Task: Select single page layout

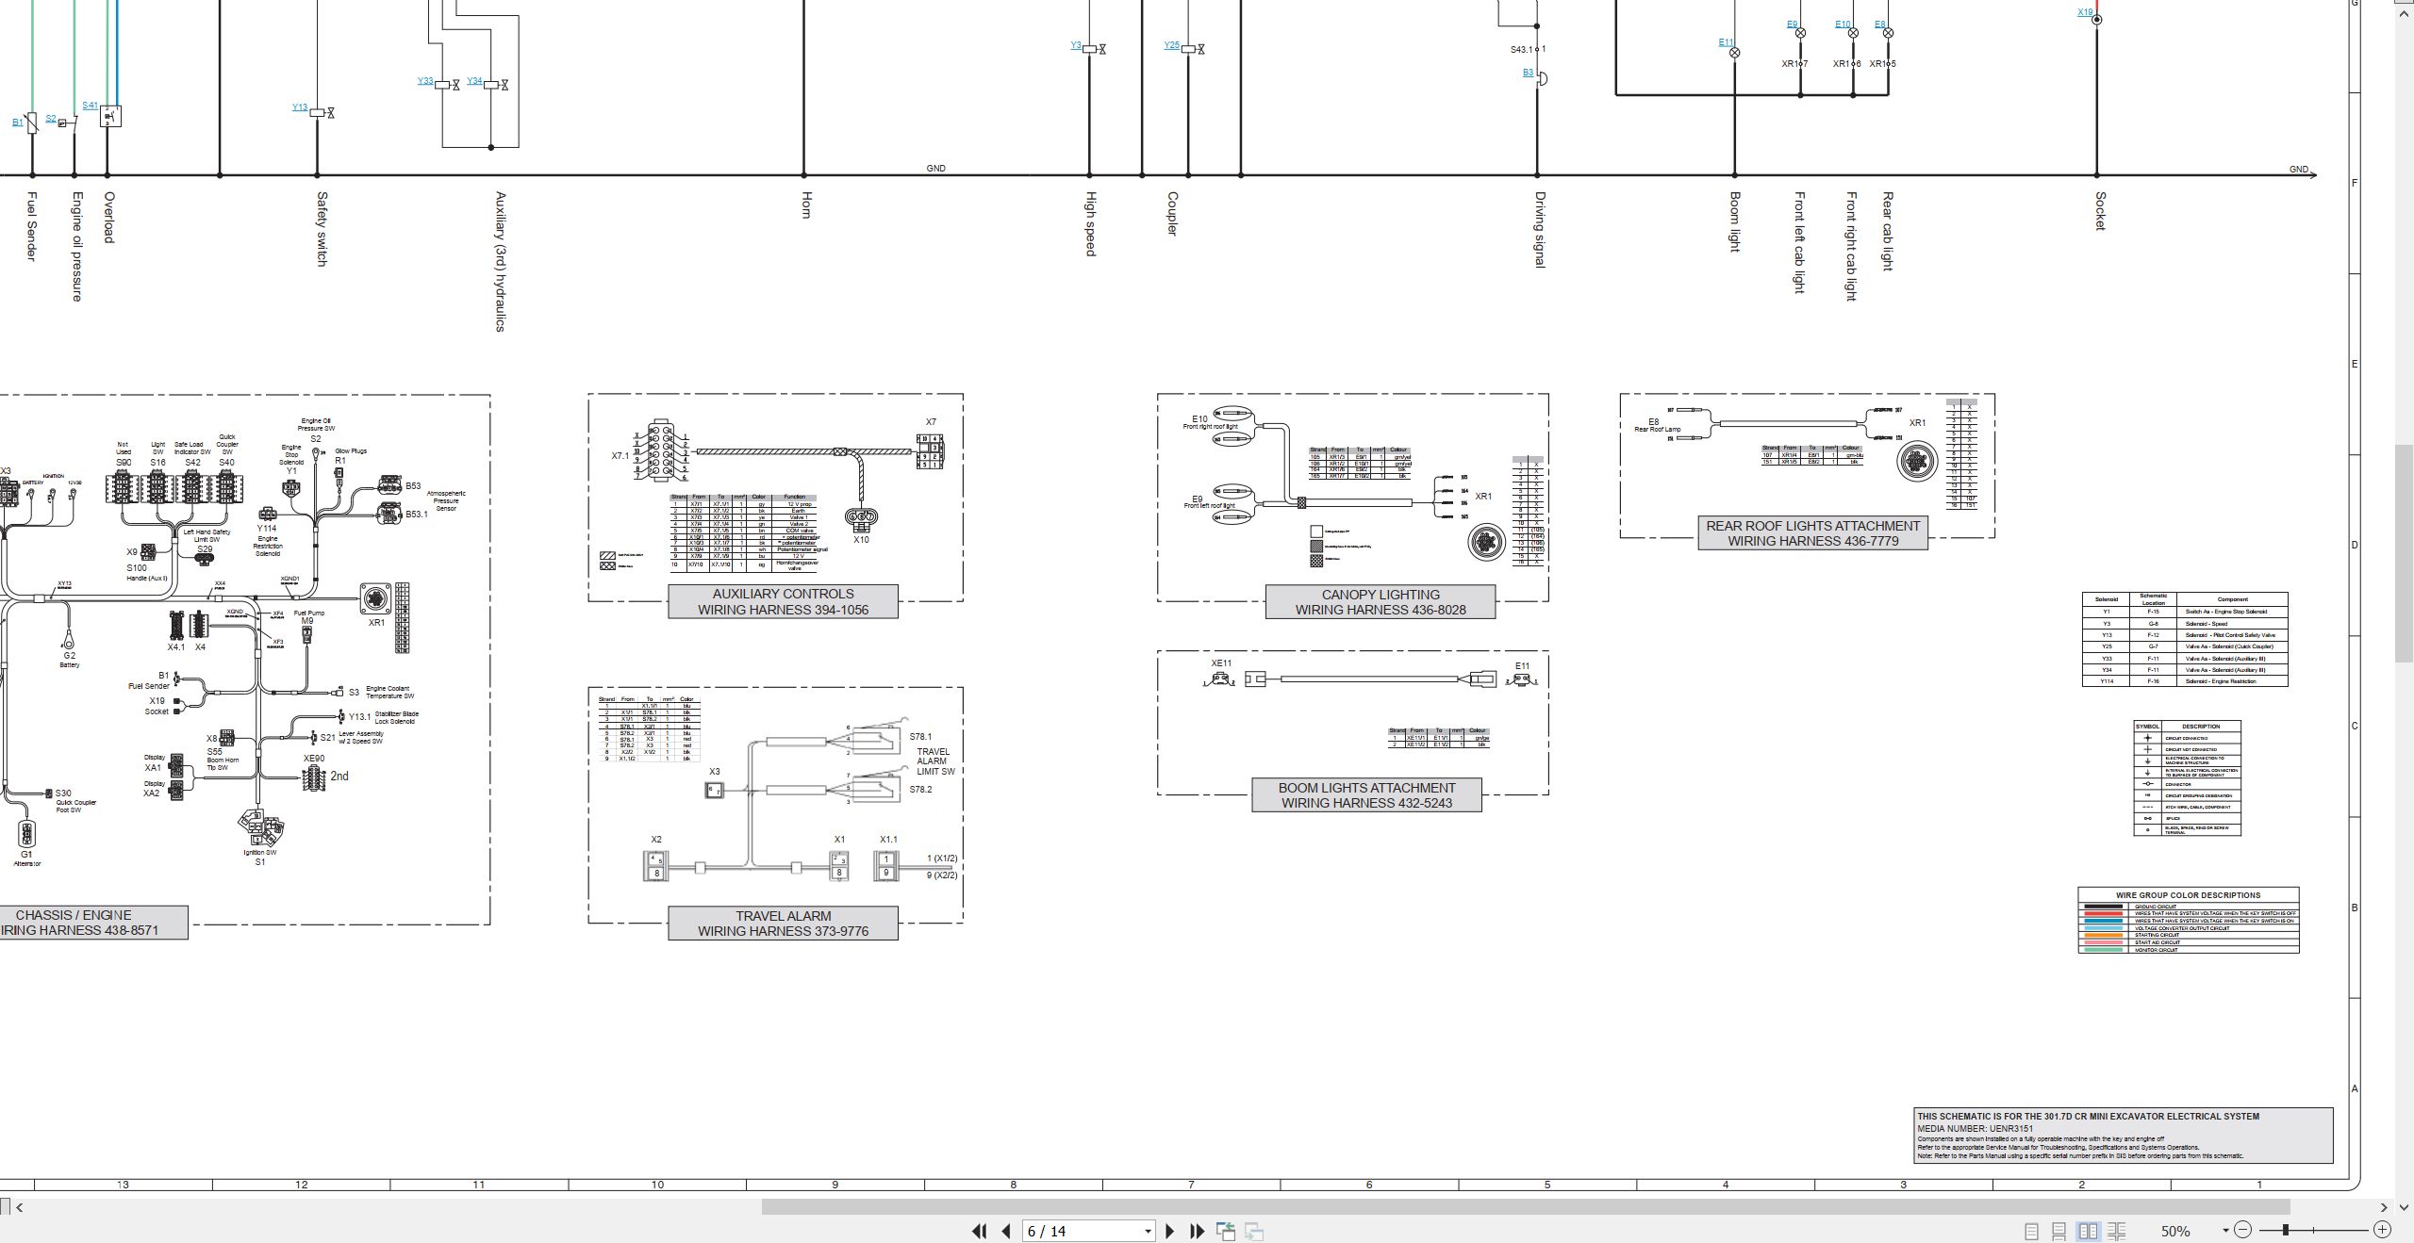Action: click(x=2031, y=1231)
